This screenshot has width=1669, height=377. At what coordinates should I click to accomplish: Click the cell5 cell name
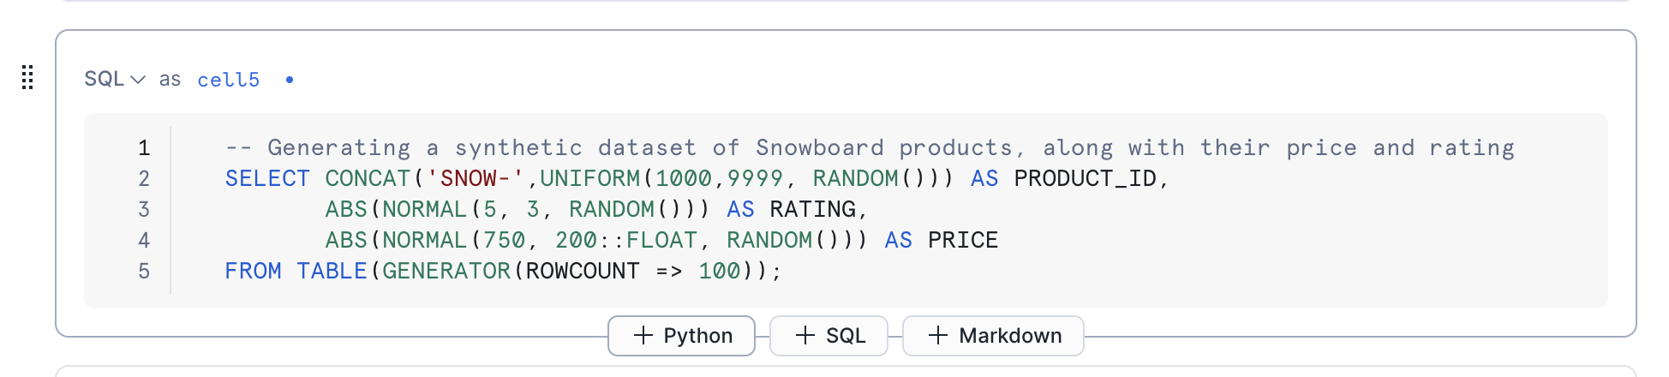[x=228, y=80]
